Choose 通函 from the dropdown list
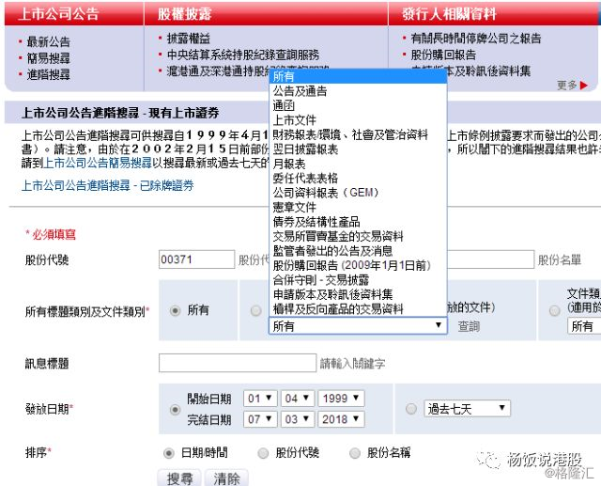 [358, 106]
